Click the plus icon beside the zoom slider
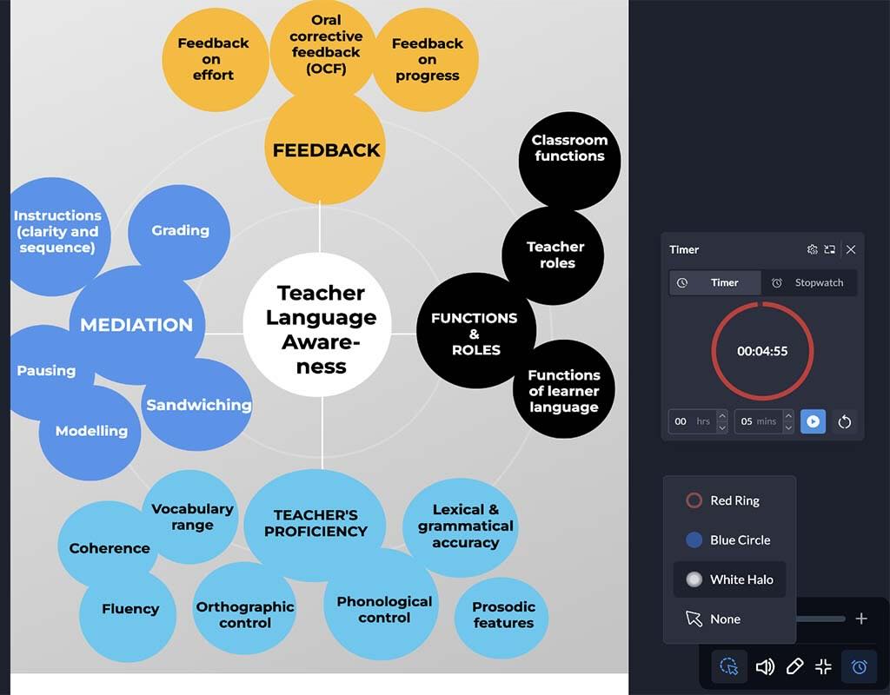 861,619
